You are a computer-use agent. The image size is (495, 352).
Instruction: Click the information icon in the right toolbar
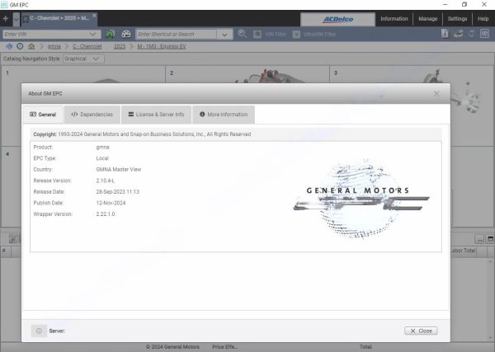click(445, 34)
